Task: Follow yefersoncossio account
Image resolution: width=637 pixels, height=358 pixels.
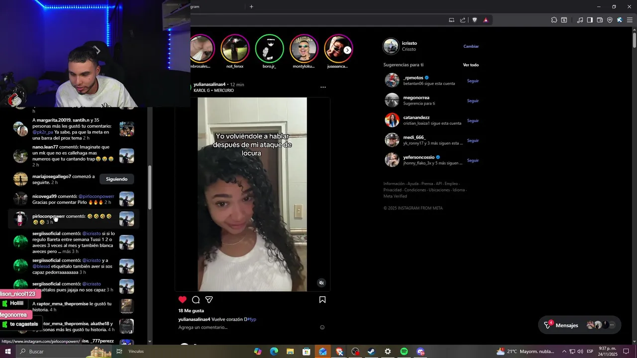Action: click(x=473, y=160)
